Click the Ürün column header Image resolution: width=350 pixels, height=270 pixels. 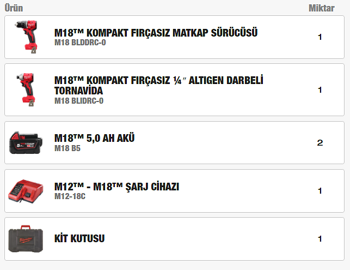[14, 8]
